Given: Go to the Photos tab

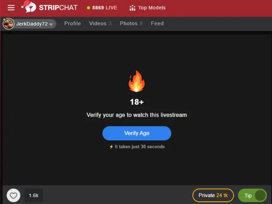Looking at the screenshot, I should 131,23.
